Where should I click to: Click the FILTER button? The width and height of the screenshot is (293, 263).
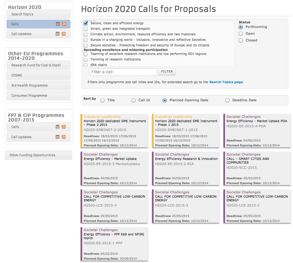point(167,72)
